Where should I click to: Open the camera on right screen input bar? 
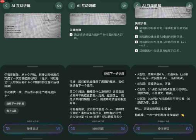click(188, 128)
